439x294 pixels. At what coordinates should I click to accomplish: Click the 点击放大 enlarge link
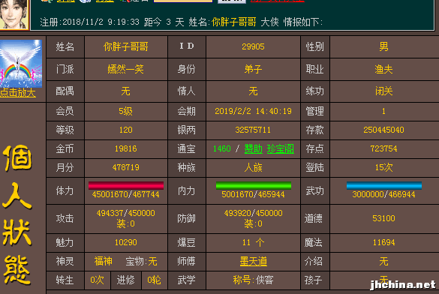click(18, 93)
